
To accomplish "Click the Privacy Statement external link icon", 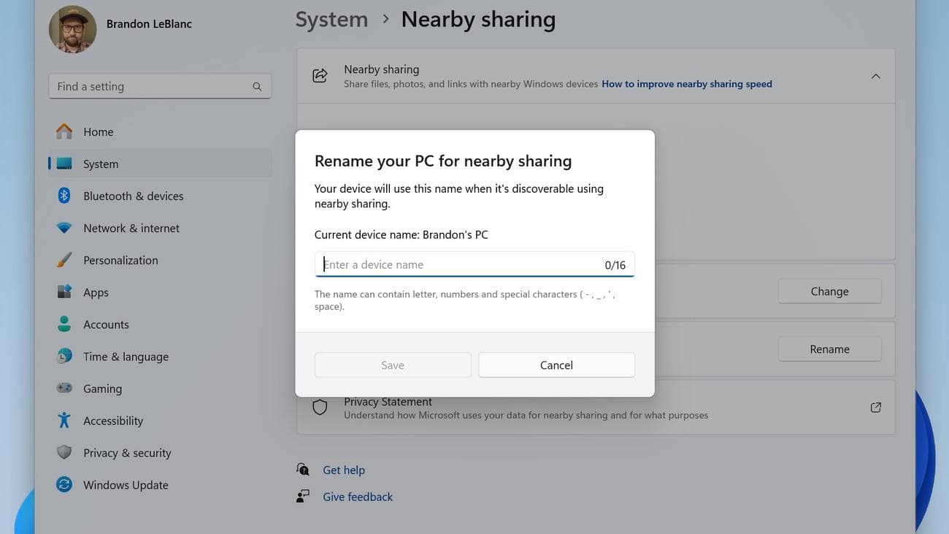I will click(875, 407).
